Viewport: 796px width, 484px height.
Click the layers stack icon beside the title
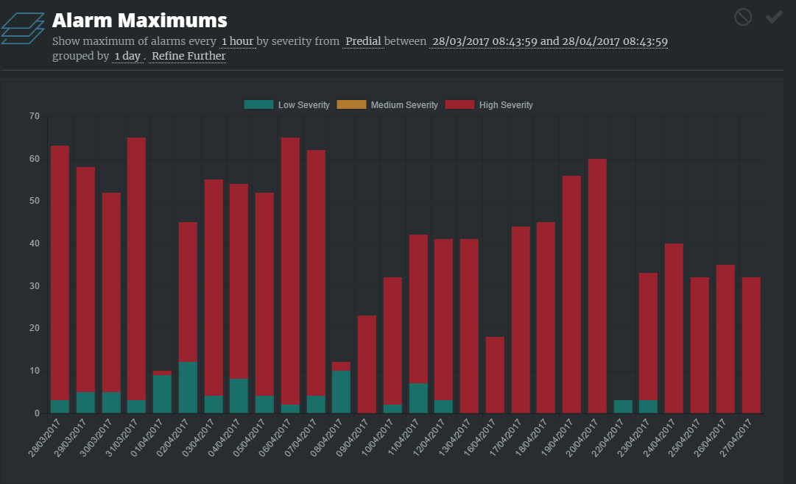point(24,29)
